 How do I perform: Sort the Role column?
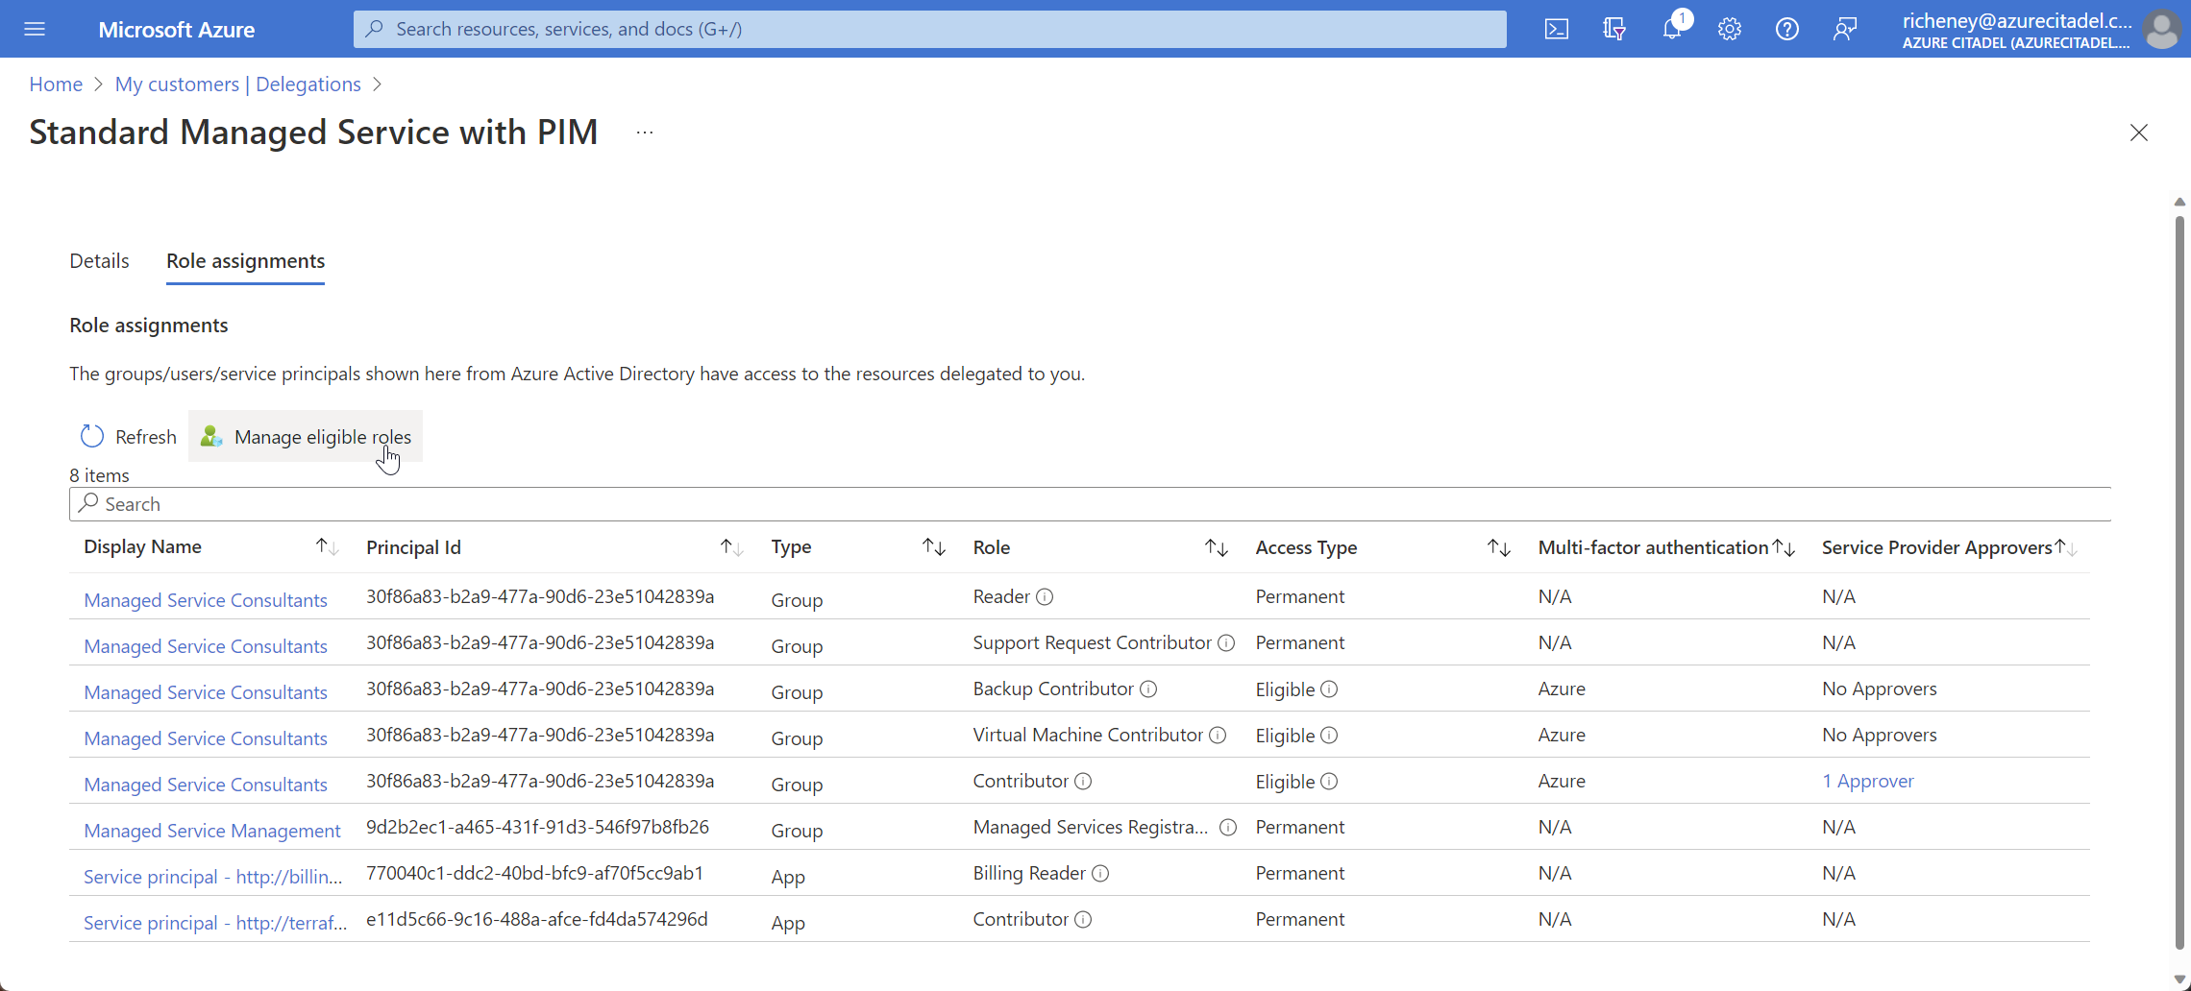1215,545
